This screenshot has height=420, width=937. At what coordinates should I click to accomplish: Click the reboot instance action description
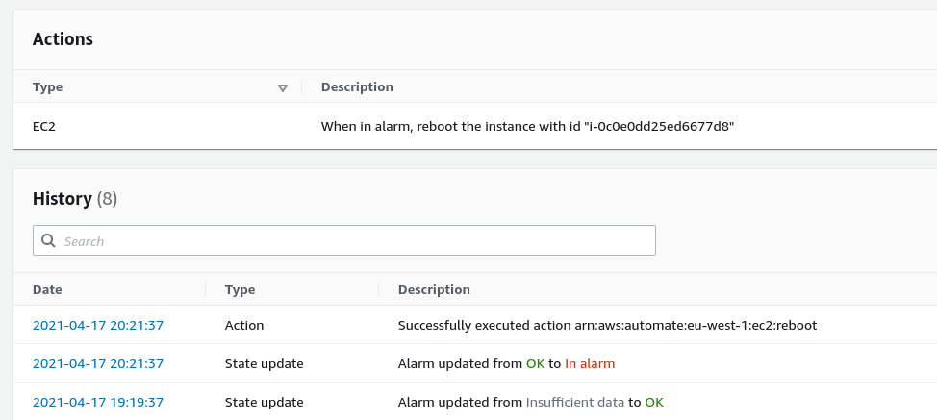tap(528, 126)
